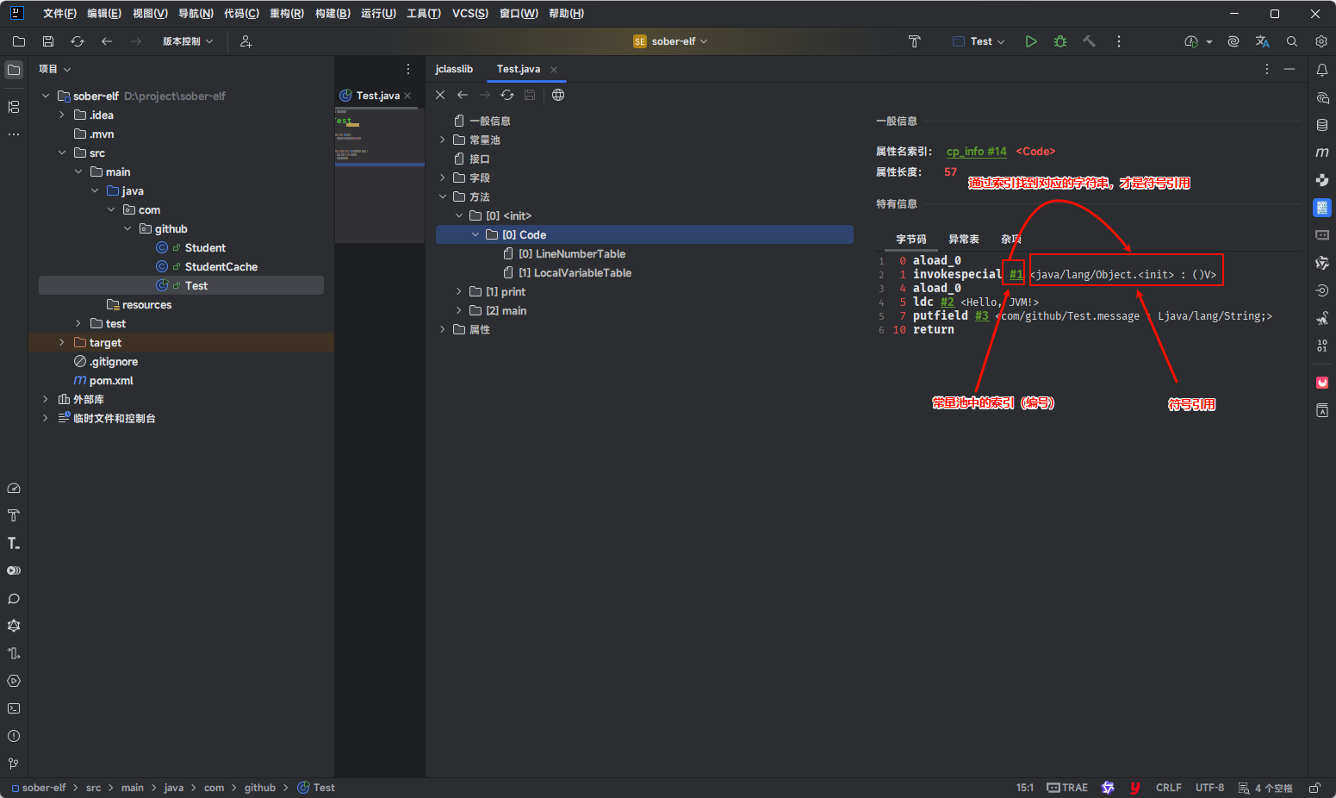The image size is (1336, 798).
Task: Open the 重构(R) menu
Action: click(286, 14)
